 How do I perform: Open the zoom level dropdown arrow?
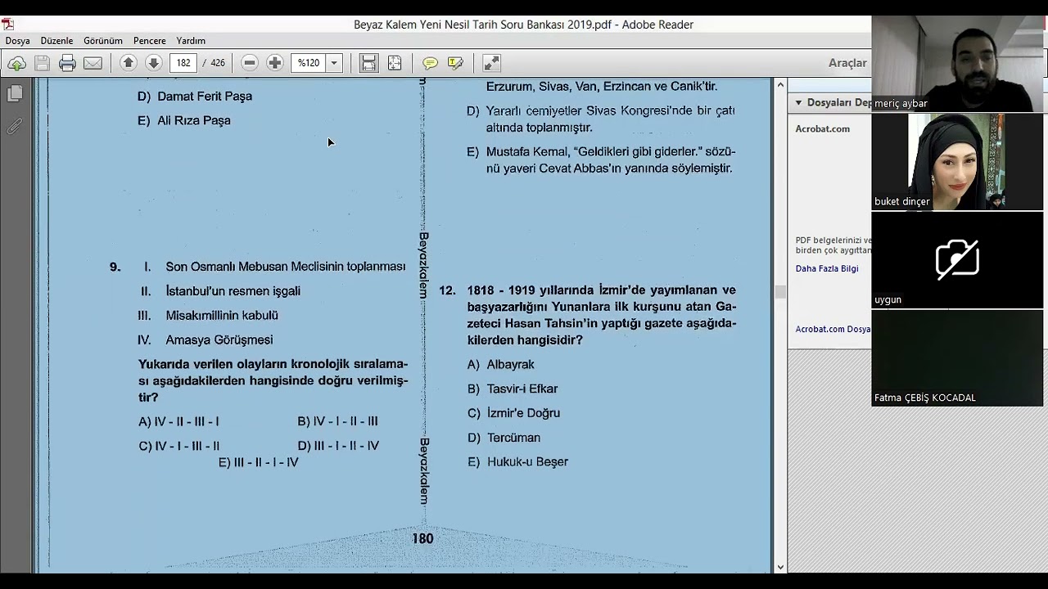[334, 63]
